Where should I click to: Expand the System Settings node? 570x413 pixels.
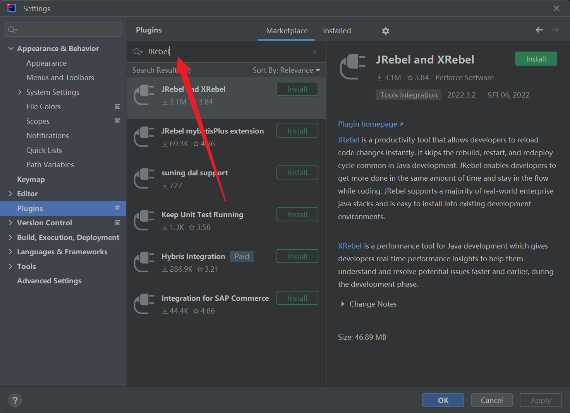20,92
